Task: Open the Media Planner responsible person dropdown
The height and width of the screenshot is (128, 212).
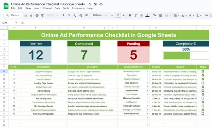Action: coord(148,91)
